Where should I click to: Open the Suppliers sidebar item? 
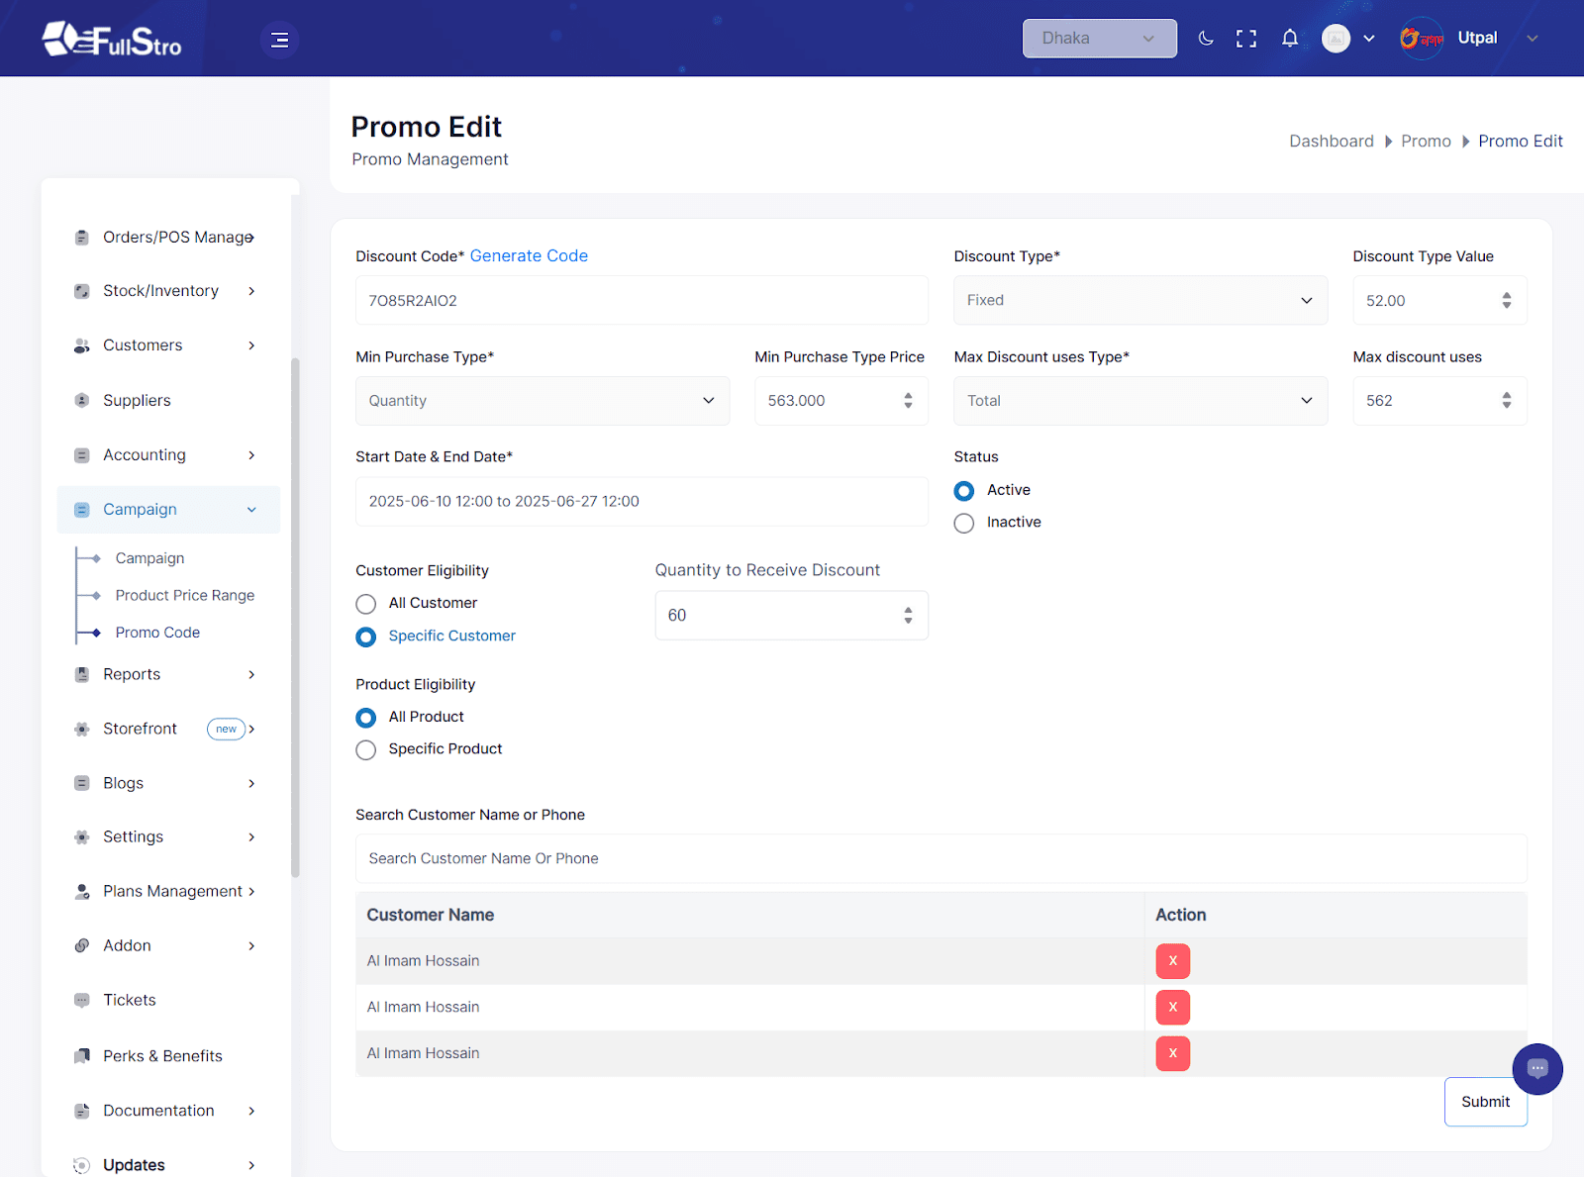(137, 400)
